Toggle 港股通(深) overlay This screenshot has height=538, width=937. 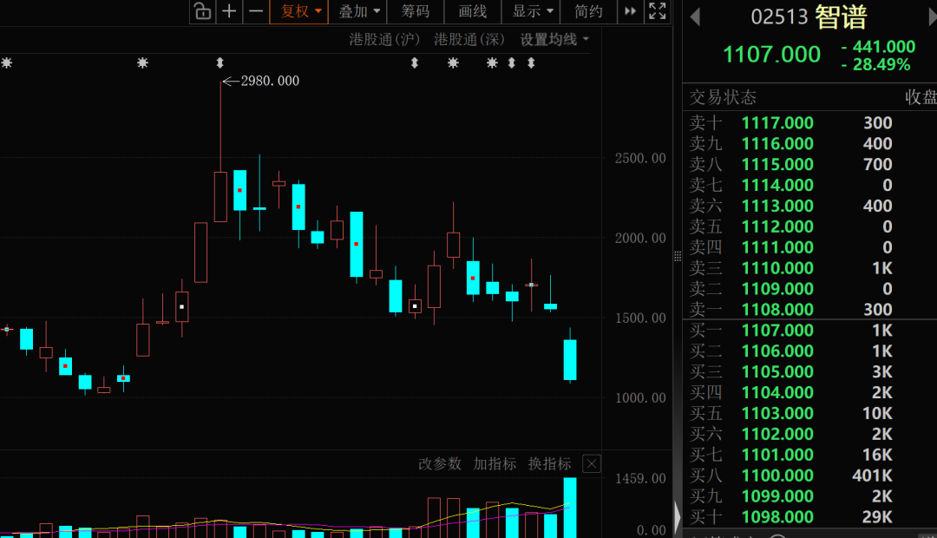coord(469,39)
